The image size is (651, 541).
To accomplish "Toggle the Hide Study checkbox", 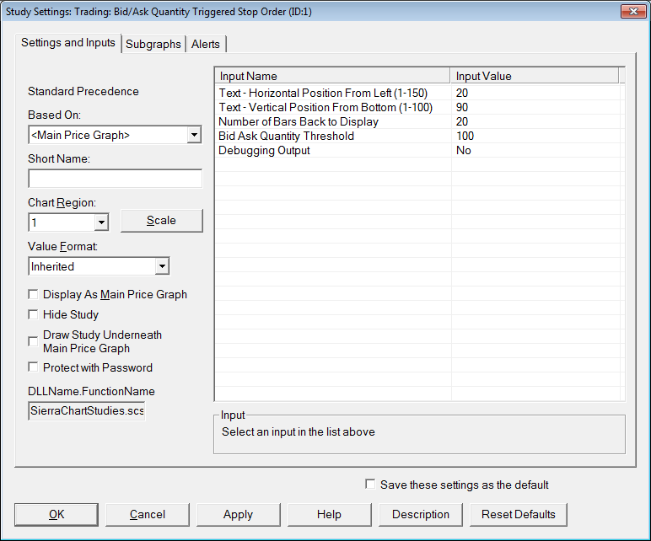I will (x=33, y=314).
